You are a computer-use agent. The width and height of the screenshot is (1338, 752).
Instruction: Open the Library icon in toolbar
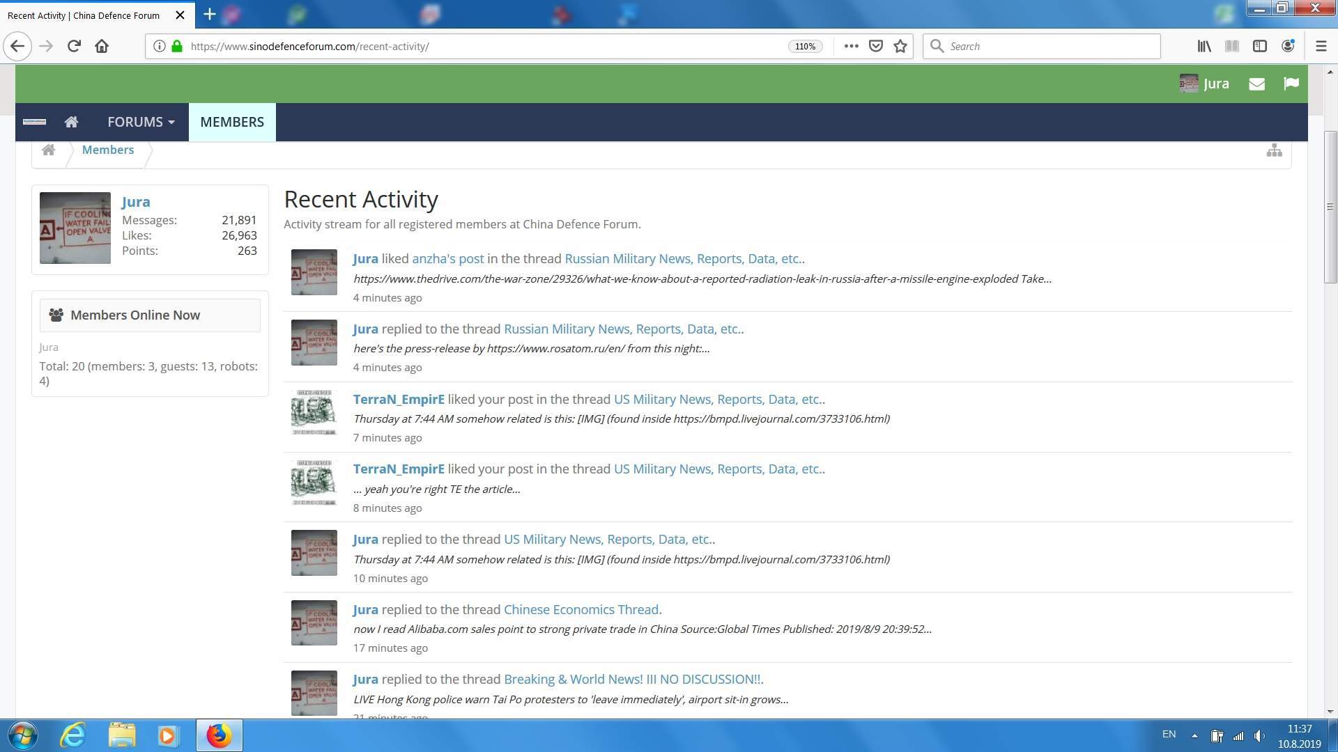(x=1204, y=46)
